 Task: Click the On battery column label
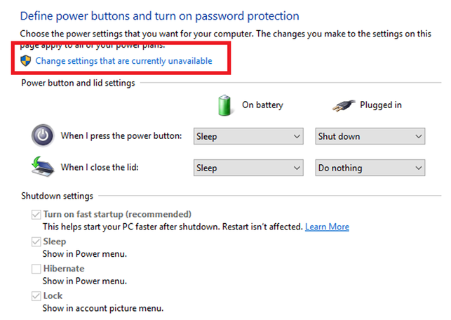pos(262,105)
